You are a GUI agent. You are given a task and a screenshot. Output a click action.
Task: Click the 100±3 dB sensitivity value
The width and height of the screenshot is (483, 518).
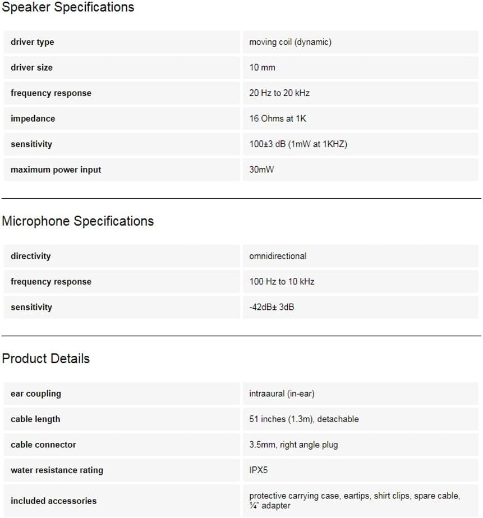point(298,144)
